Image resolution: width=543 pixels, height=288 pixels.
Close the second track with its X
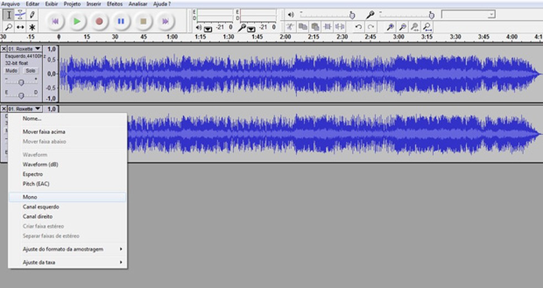[x=4, y=109]
